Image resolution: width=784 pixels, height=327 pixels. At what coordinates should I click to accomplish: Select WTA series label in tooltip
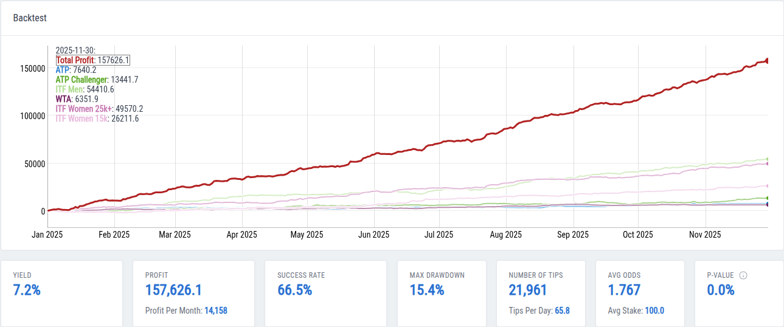(x=63, y=99)
